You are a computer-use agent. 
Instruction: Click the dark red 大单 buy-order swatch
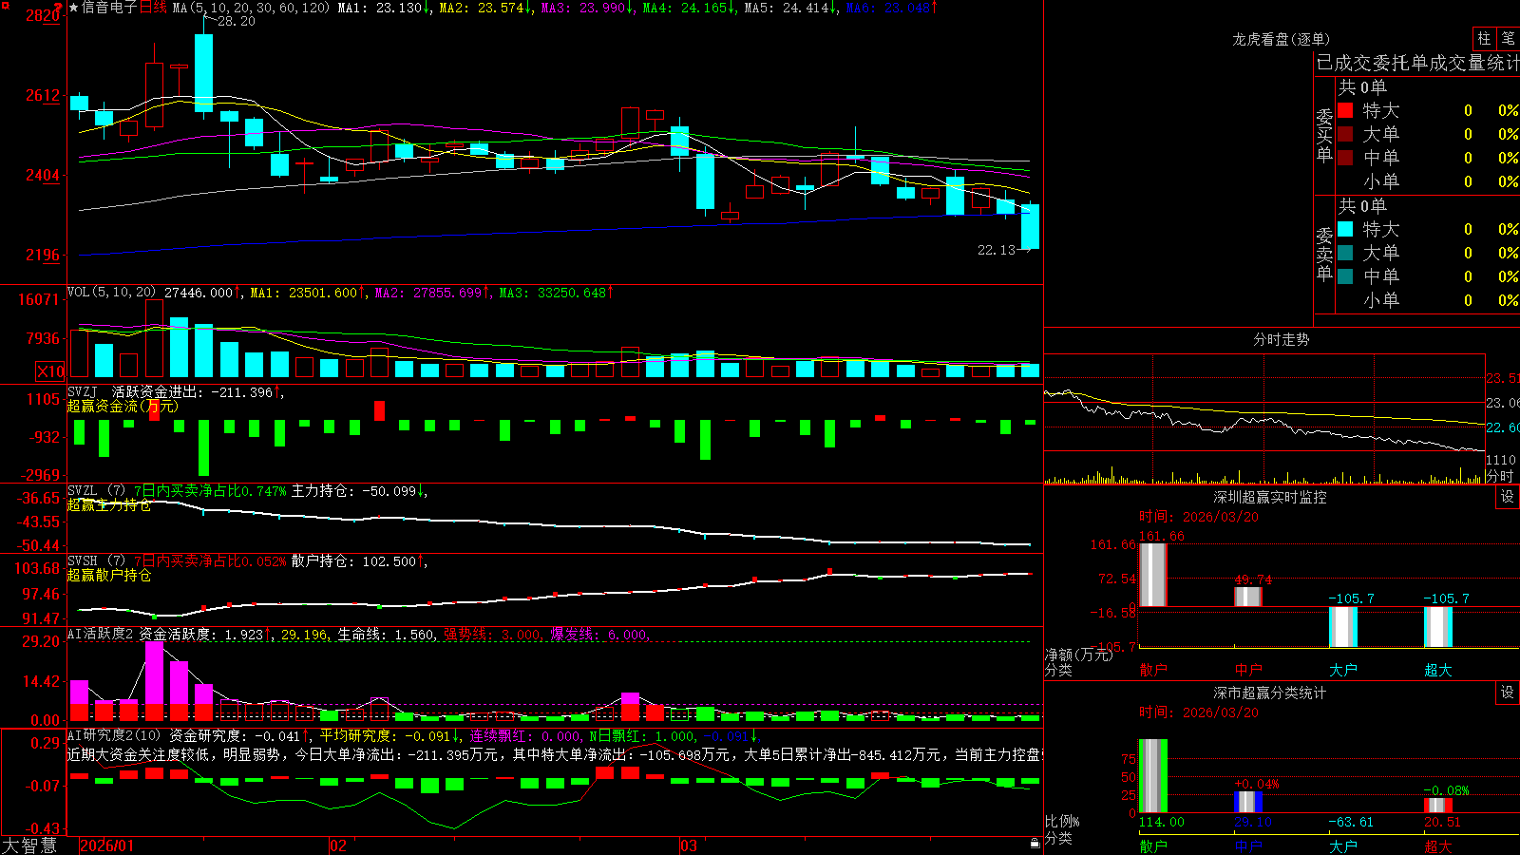click(x=1345, y=134)
